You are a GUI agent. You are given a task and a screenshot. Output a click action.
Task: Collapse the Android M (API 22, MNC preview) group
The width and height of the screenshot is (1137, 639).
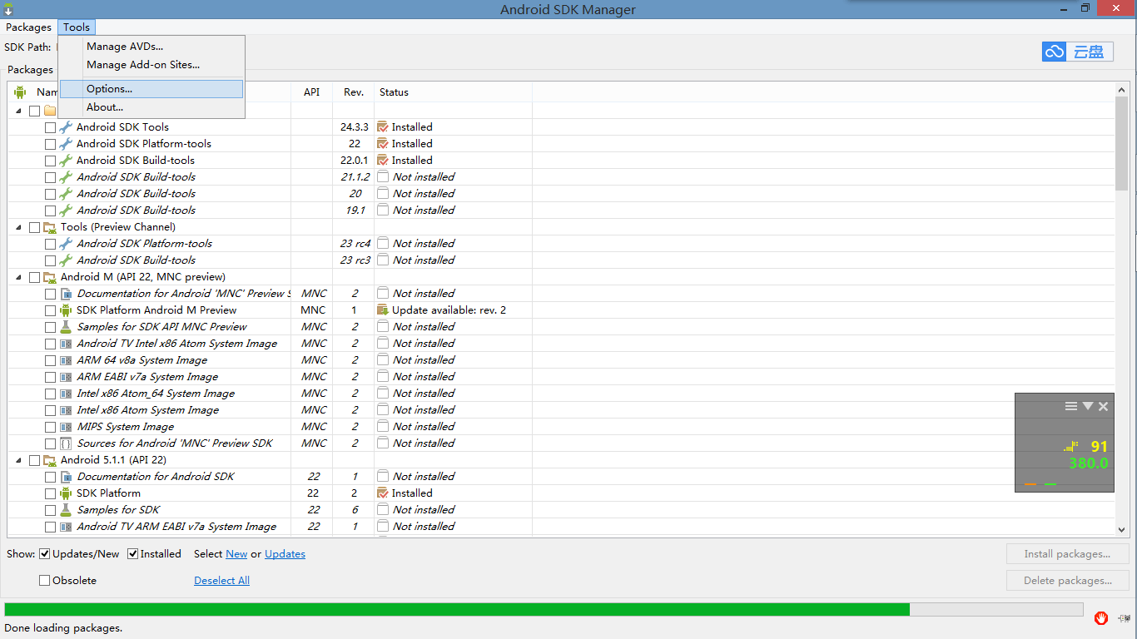[x=19, y=277]
